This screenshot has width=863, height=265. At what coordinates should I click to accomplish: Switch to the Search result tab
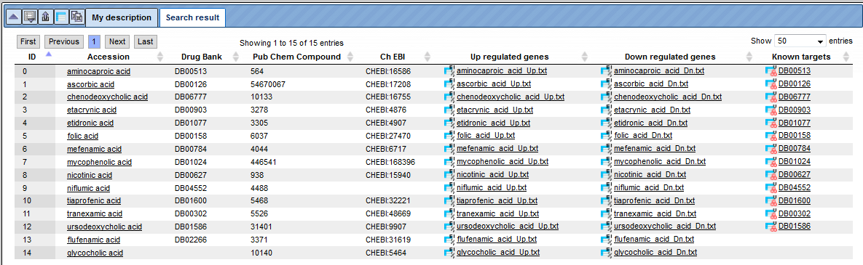tap(193, 17)
